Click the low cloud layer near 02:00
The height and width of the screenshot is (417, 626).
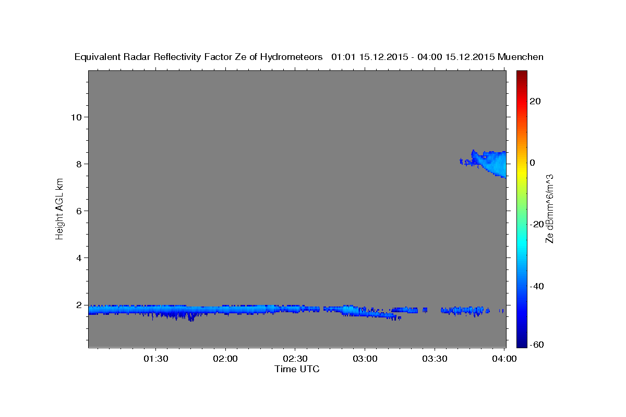coord(226,310)
